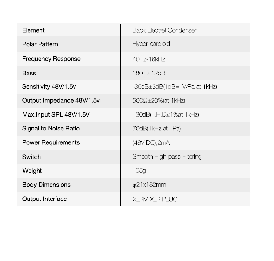Select the 105g weight value
This screenshot has width=274, height=261.
click(139, 171)
